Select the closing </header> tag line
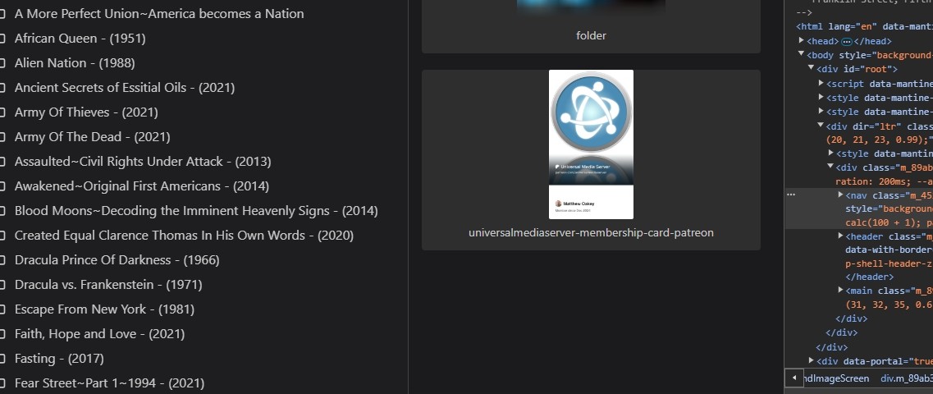Screen dimensions: 933x394 [x=869, y=277]
